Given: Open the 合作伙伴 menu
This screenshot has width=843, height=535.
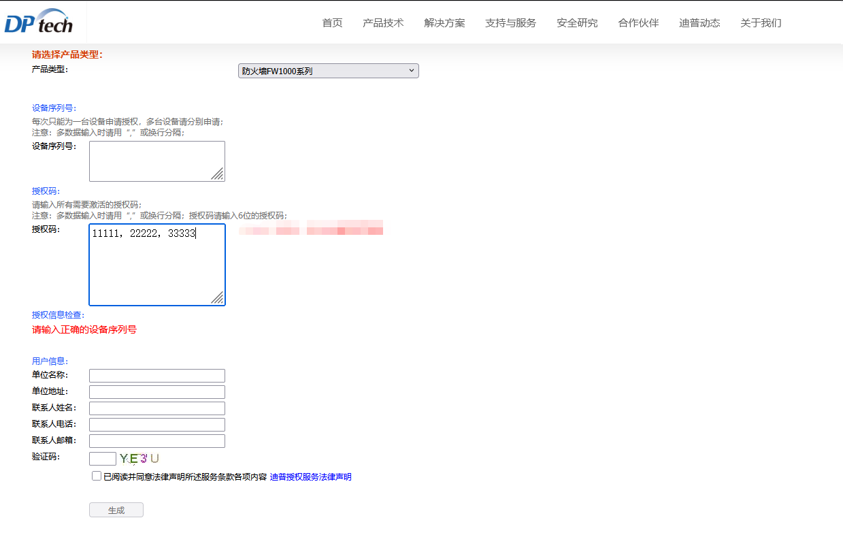Looking at the screenshot, I should point(638,22).
